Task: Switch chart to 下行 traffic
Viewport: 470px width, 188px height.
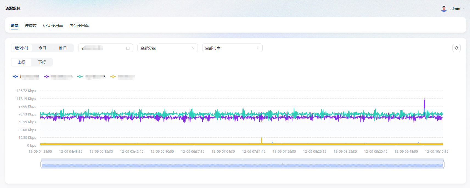Action: [42, 62]
